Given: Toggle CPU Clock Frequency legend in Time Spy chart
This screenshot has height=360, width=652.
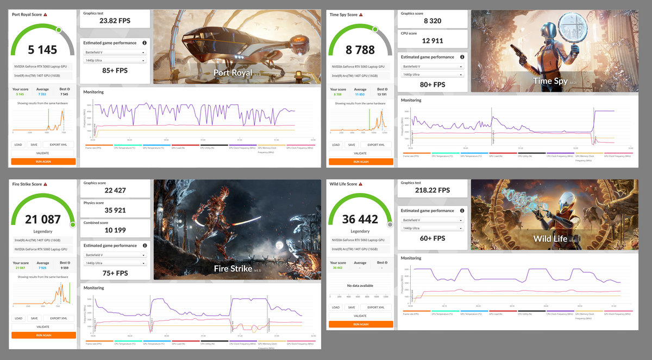Looking at the screenshot, I should click(561, 155).
